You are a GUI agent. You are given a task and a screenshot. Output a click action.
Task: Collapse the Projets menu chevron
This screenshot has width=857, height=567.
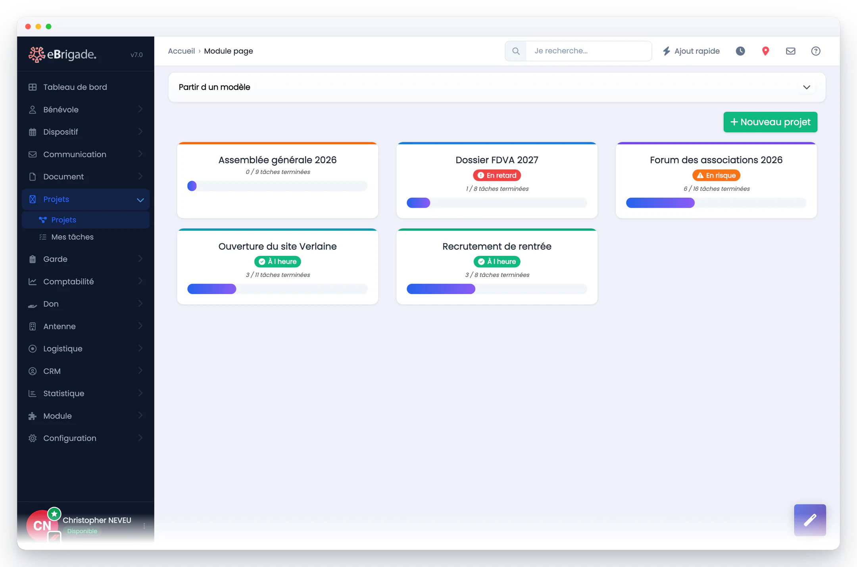(x=140, y=200)
